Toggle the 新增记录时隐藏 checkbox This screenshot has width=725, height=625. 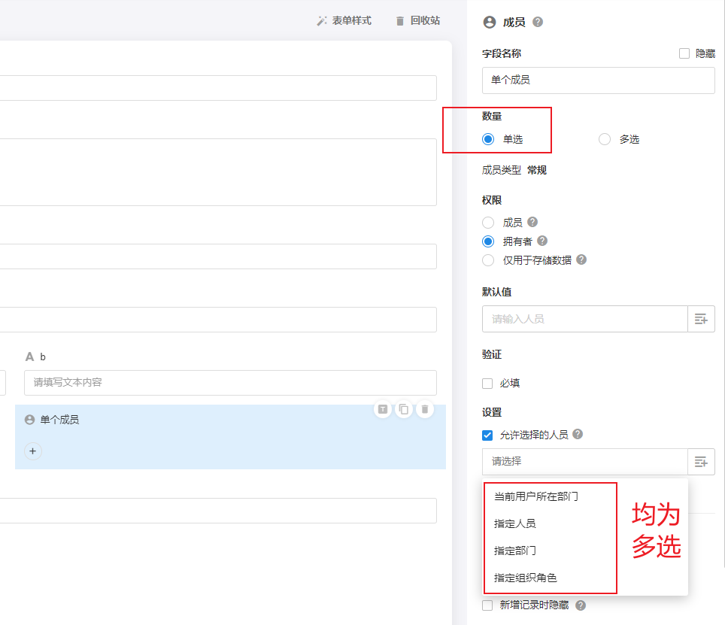487,605
